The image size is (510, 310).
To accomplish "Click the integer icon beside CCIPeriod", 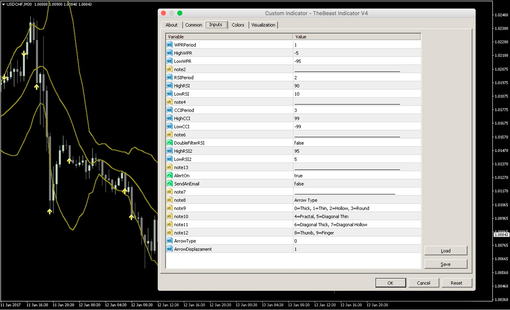I will point(170,110).
